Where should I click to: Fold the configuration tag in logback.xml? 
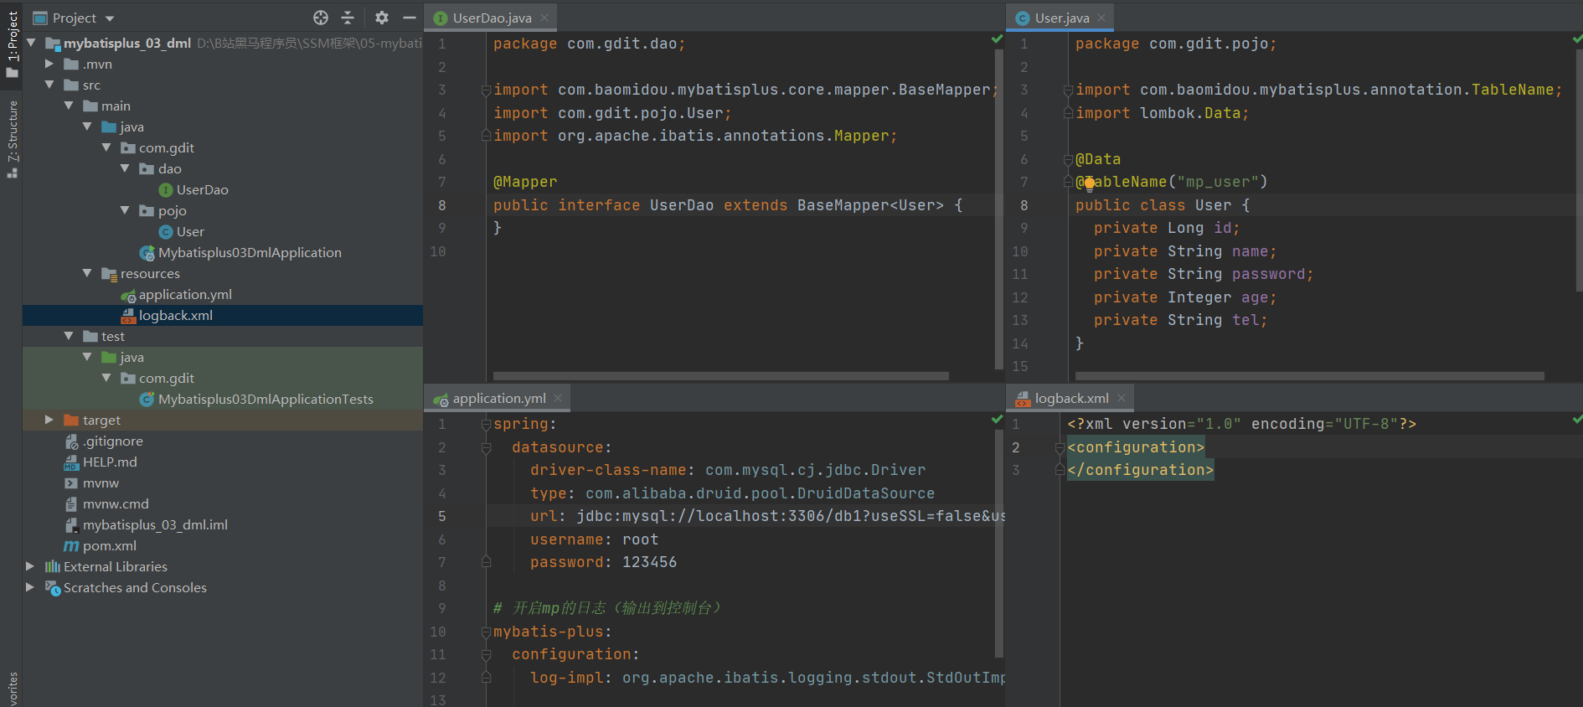[x=1060, y=447]
